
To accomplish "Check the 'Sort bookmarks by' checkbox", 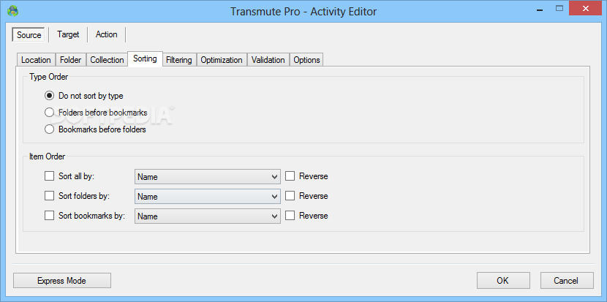I will coord(49,216).
